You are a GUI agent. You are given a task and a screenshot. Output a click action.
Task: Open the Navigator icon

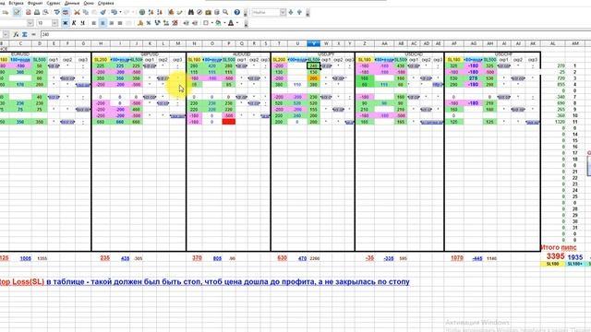click(199, 12)
